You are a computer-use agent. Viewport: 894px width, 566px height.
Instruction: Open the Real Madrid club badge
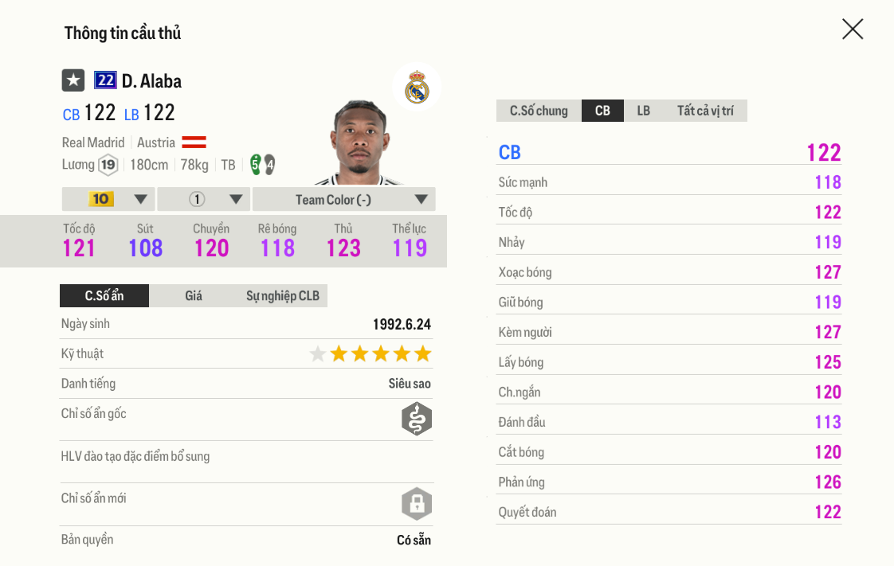click(416, 87)
